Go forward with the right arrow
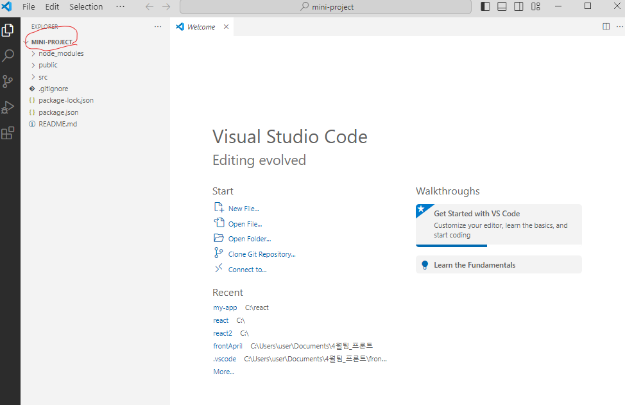This screenshot has width=625, height=405. click(166, 7)
